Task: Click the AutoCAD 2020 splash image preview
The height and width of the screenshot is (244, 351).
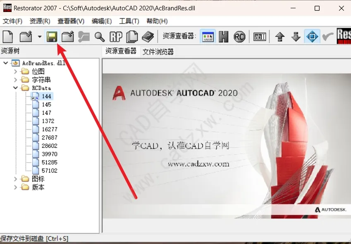Action: pos(227,146)
